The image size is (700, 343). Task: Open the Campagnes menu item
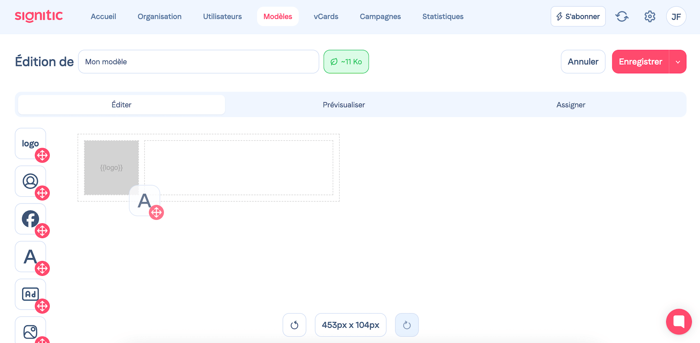pyautogui.click(x=380, y=17)
